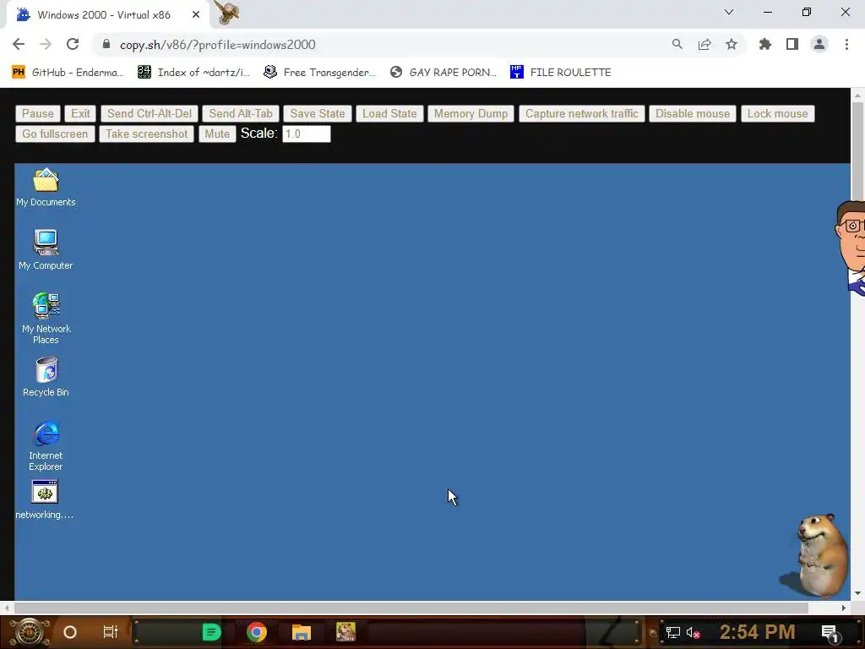Click muted volume tray icon

[693, 632]
